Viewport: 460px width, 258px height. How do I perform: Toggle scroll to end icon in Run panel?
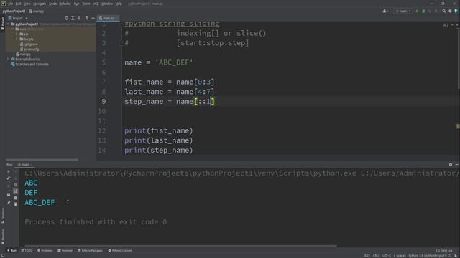pos(16,191)
